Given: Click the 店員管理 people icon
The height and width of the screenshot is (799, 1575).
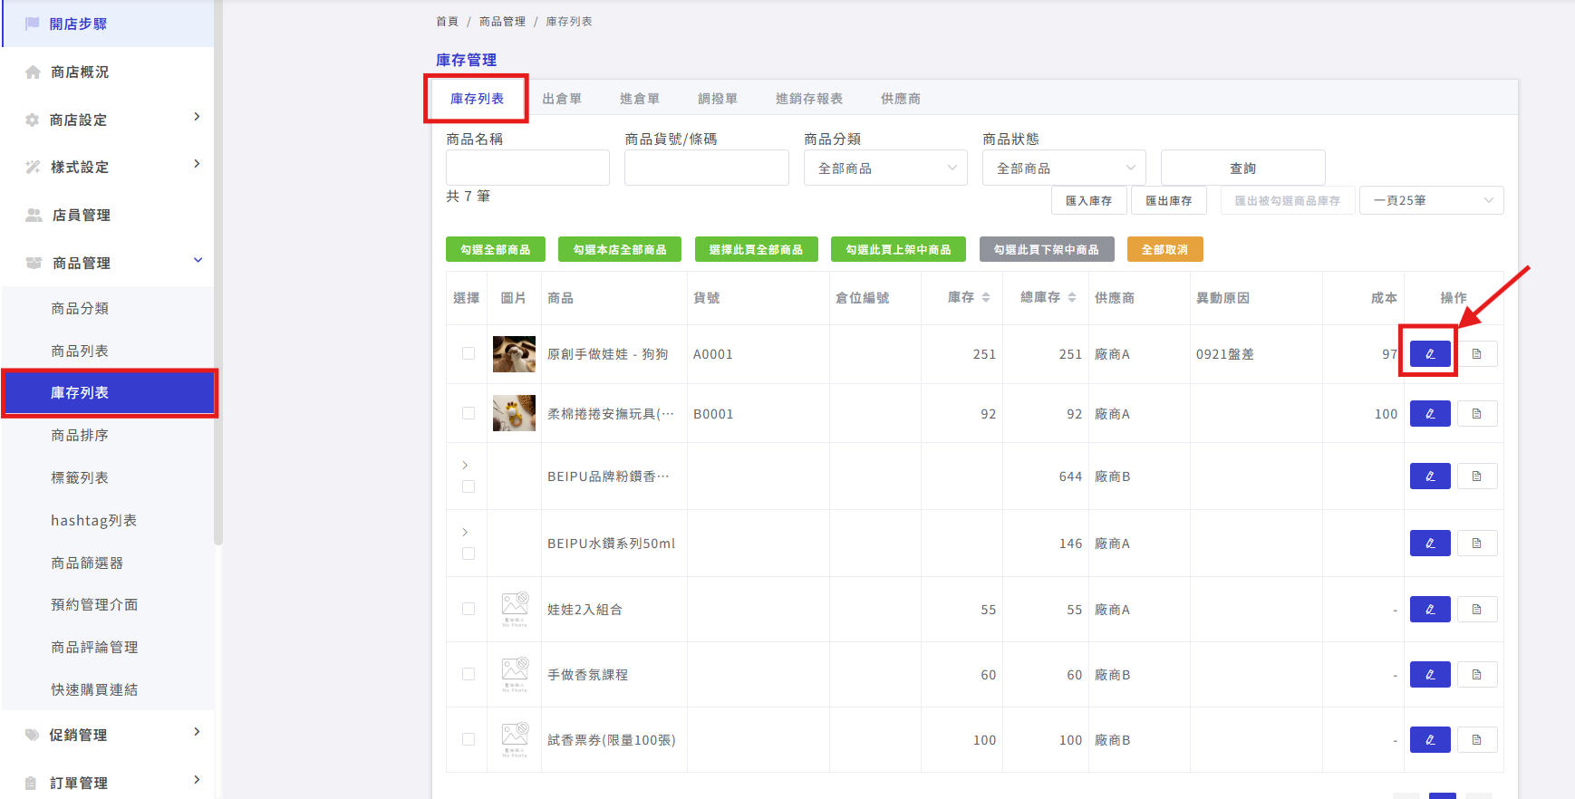Looking at the screenshot, I should pyautogui.click(x=34, y=215).
